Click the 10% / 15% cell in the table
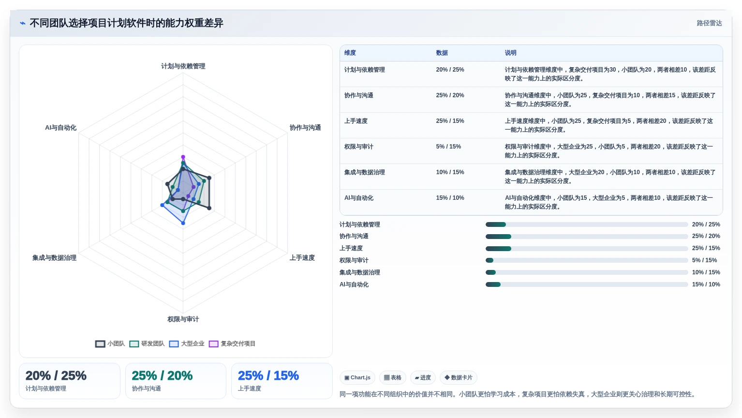This screenshot has height=418, width=742. click(x=450, y=172)
